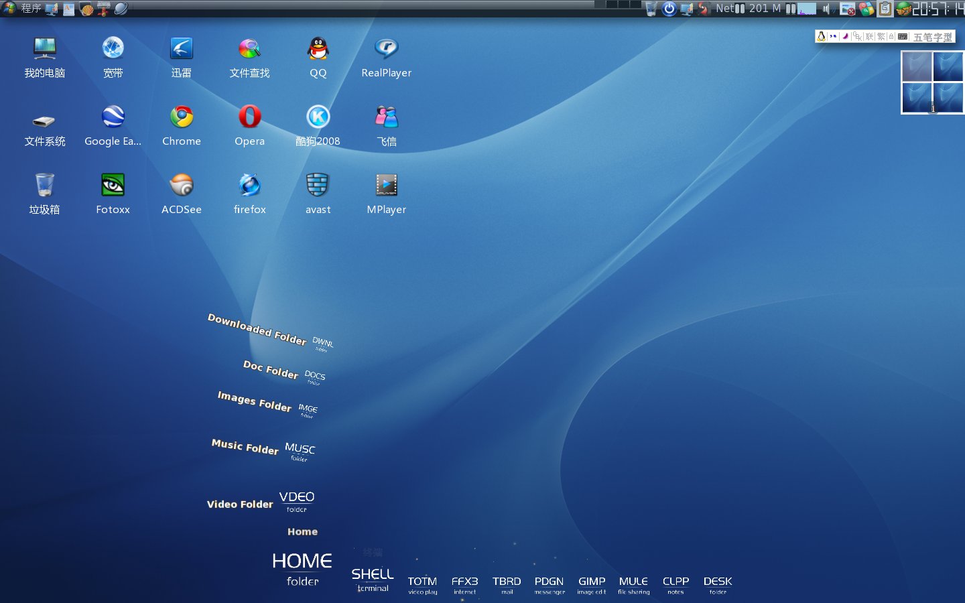965x603 pixels.
Task: Click the penguin icon on input method bar
Action: tap(821, 36)
